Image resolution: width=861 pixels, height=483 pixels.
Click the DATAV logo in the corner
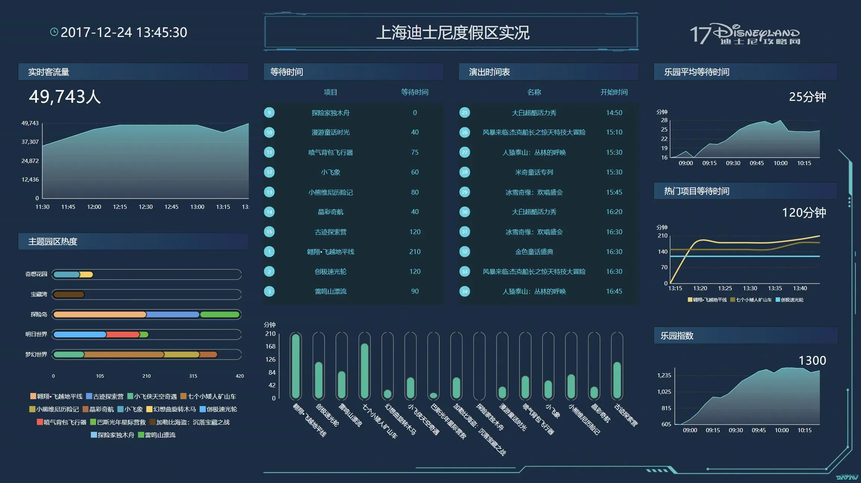[847, 477]
